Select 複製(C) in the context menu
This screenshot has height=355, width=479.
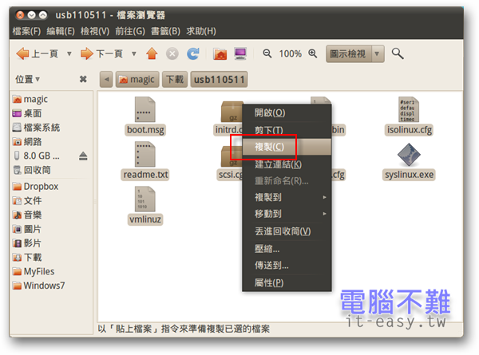coord(269,147)
